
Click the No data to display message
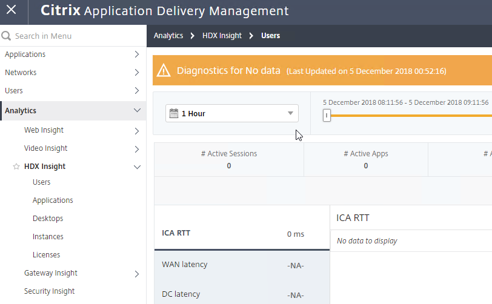(367, 241)
